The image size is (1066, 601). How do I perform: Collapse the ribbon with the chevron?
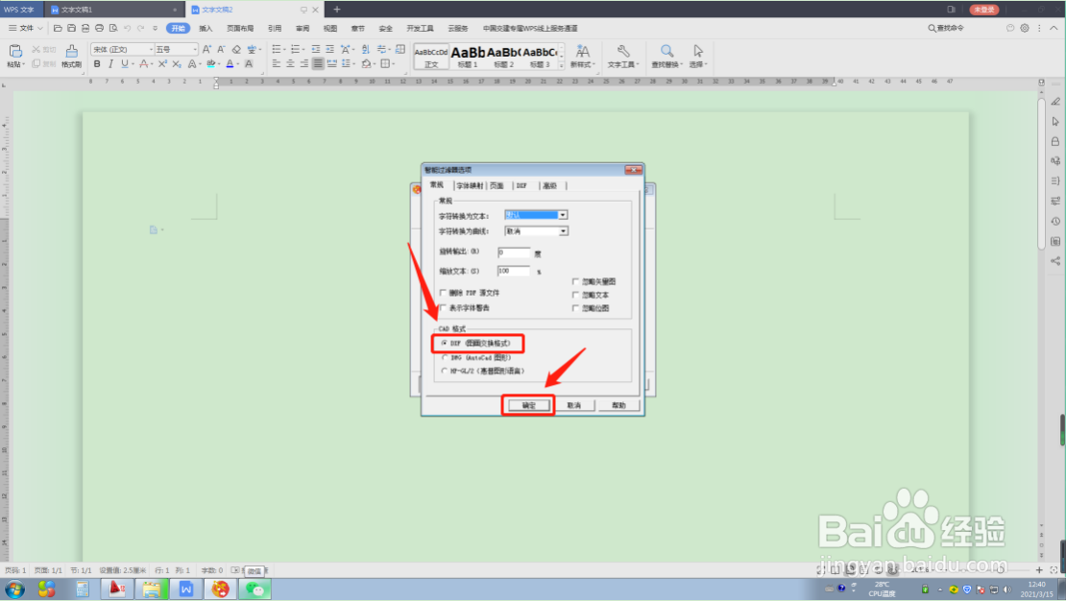click(x=1054, y=29)
